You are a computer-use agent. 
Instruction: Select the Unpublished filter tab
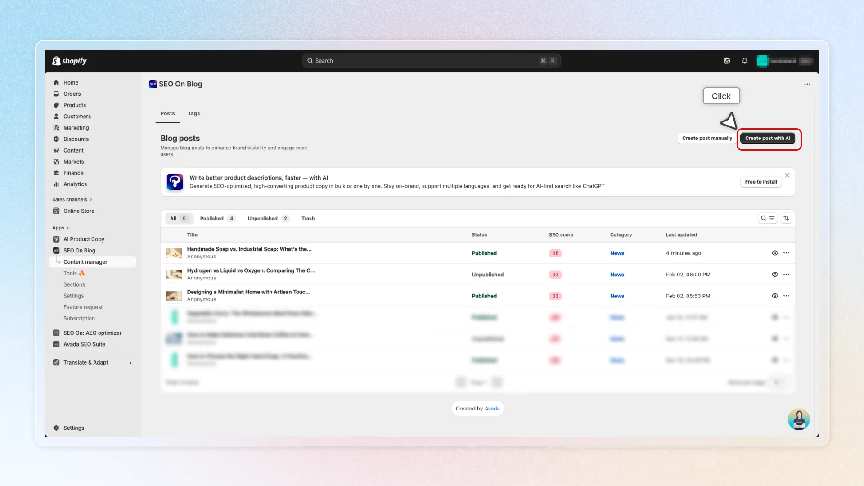click(x=268, y=219)
